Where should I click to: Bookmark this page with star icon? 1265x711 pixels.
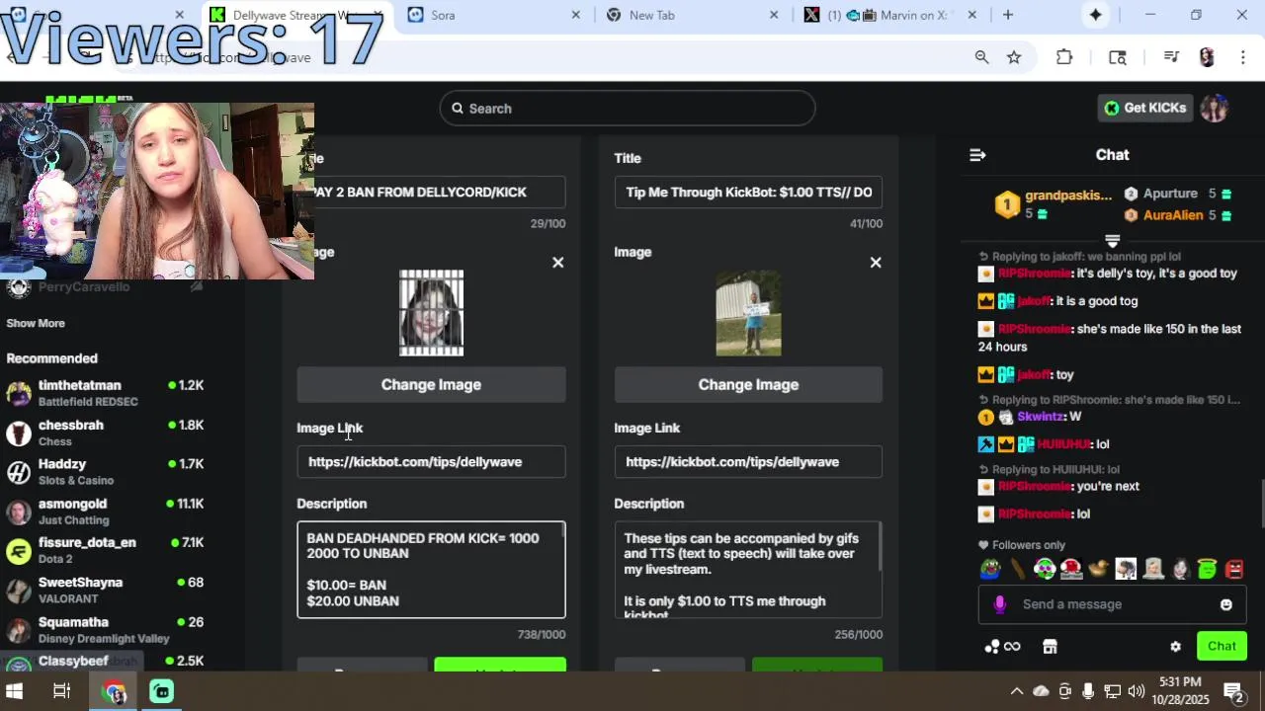click(x=1014, y=57)
